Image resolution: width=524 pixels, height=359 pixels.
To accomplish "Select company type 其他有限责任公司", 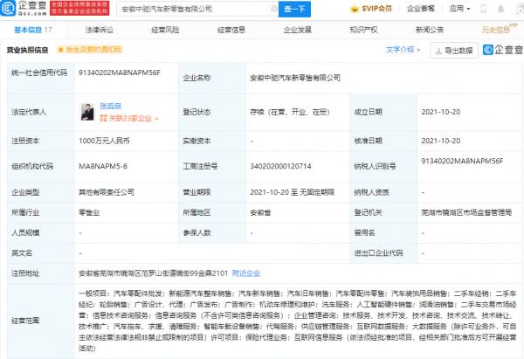I will (x=107, y=192).
